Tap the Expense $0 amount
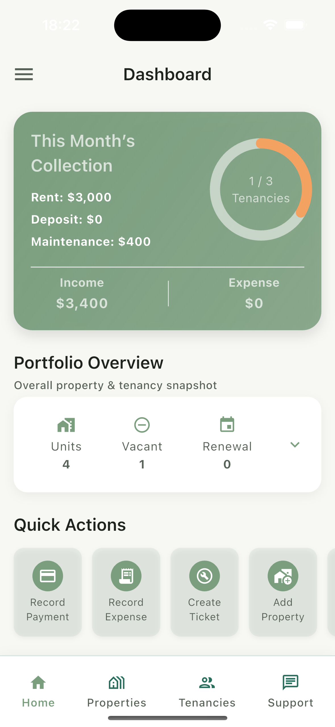The width and height of the screenshot is (335, 727). (x=254, y=303)
